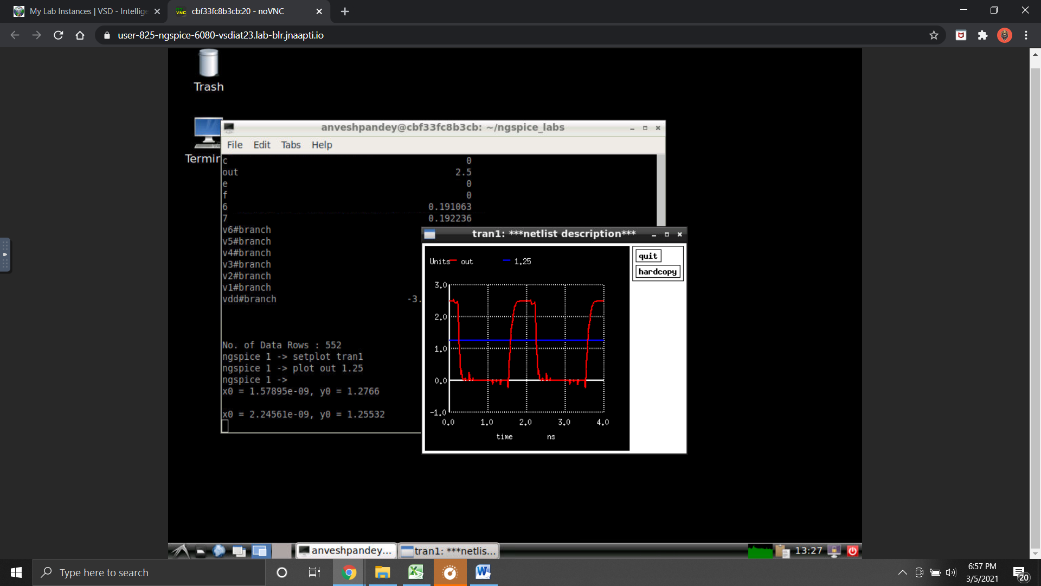Click the hardcopy button in the plot window
This screenshot has width=1041, height=586.
(x=658, y=272)
